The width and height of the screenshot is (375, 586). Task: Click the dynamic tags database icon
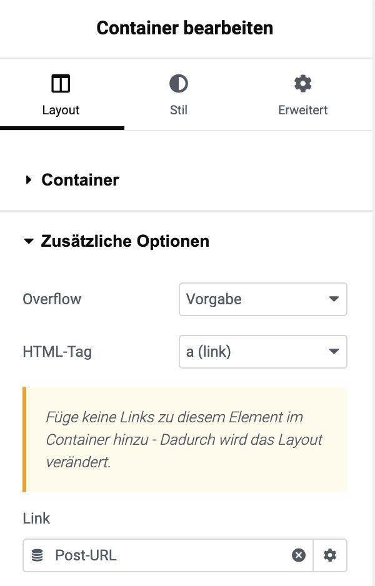pyautogui.click(x=37, y=555)
